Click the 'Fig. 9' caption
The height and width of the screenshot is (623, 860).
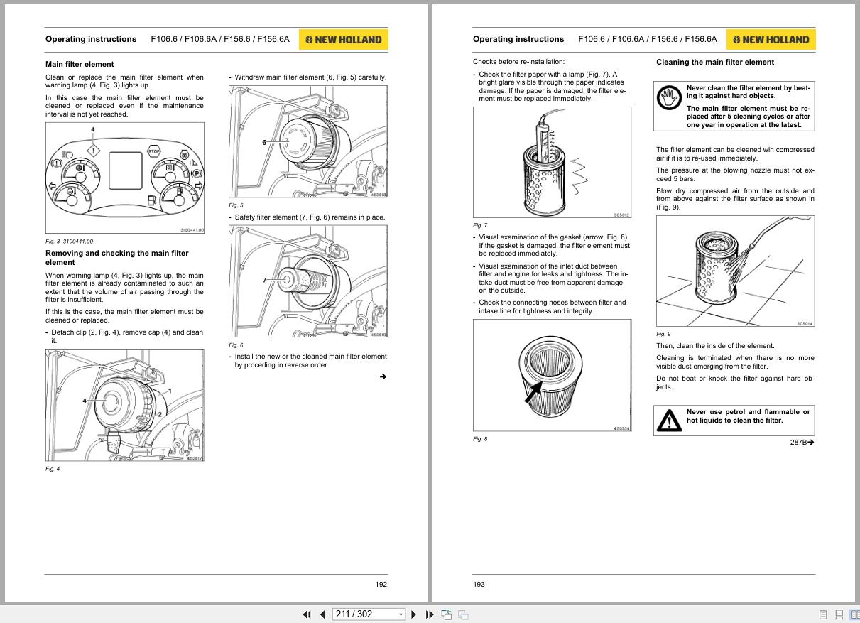click(x=663, y=334)
